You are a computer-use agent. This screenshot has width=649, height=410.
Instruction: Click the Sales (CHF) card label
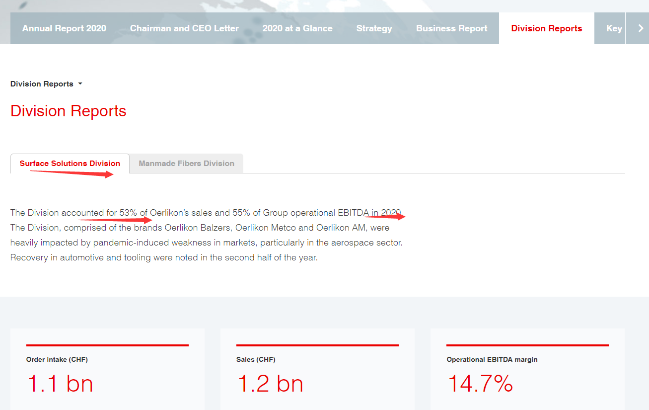point(256,359)
